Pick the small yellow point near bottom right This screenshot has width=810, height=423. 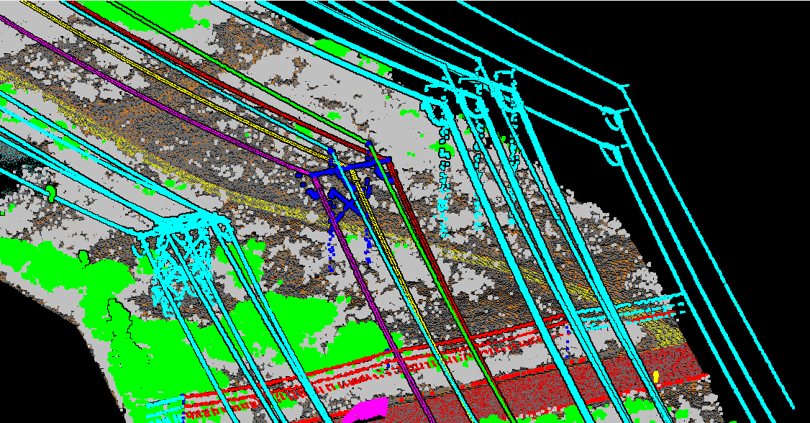[656, 376]
